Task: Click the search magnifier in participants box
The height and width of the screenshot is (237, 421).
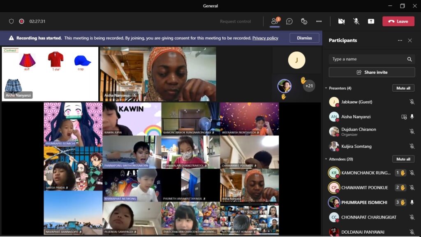Action: point(409,59)
